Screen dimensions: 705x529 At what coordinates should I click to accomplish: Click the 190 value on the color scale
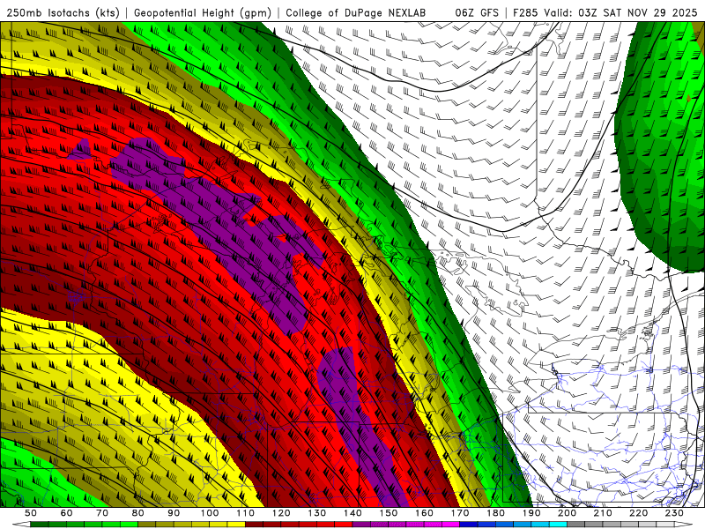point(531,513)
